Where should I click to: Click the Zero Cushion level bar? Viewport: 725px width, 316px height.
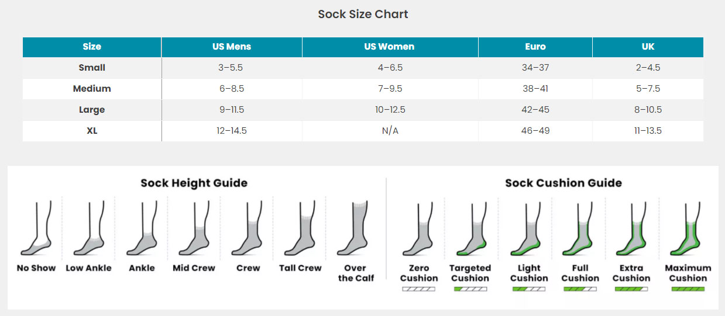coord(419,289)
